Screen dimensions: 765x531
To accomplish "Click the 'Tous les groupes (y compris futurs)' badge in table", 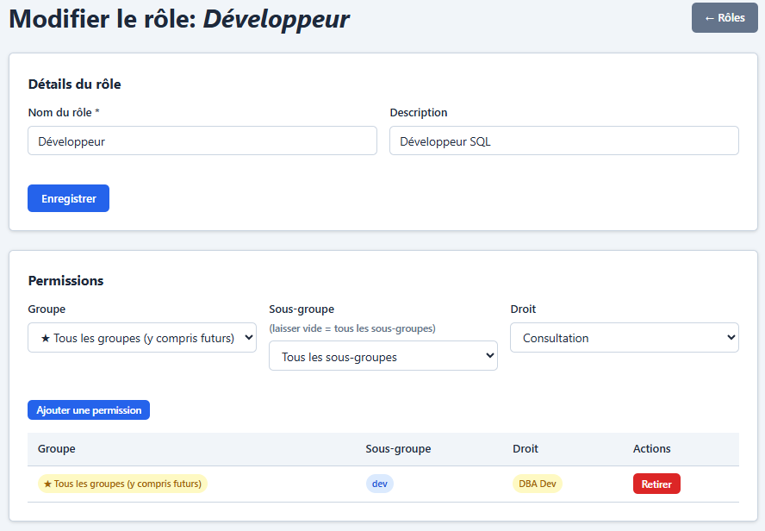I will coord(122,484).
